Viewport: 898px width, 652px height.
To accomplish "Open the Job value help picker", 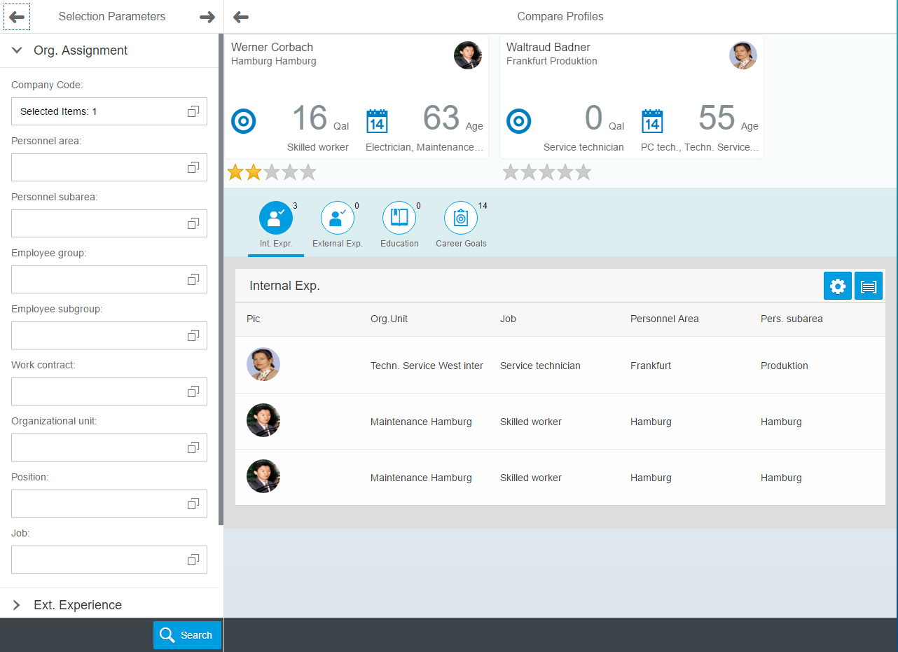I will click(193, 559).
